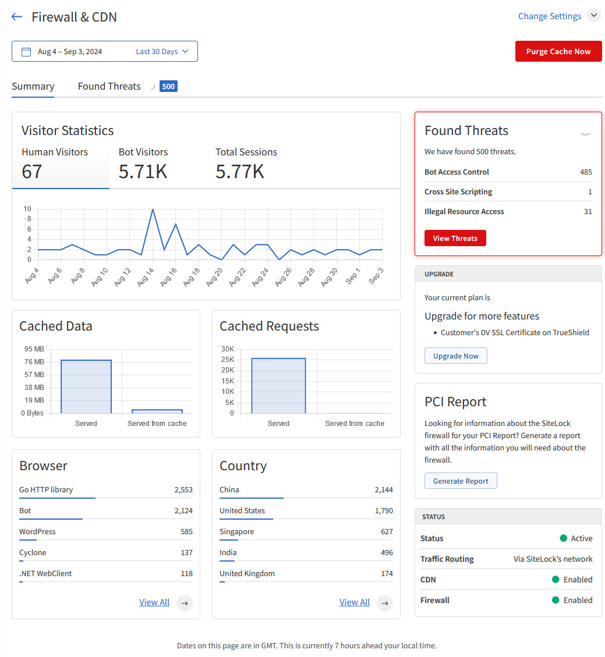
Task: Click the Upgrade Now button
Action: [455, 356]
